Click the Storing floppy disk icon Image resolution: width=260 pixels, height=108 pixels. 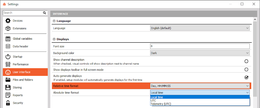(8, 87)
